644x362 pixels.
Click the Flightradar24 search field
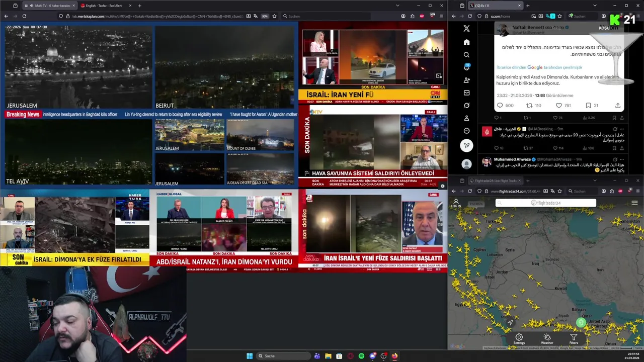546,203
